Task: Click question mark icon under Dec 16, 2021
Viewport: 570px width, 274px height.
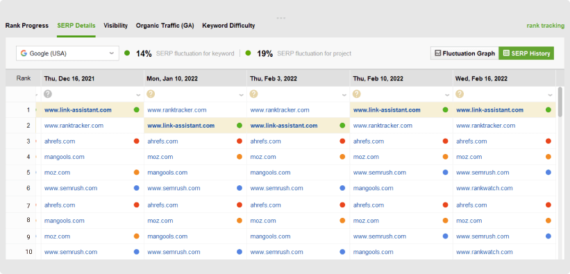Action: pos(48,94)
